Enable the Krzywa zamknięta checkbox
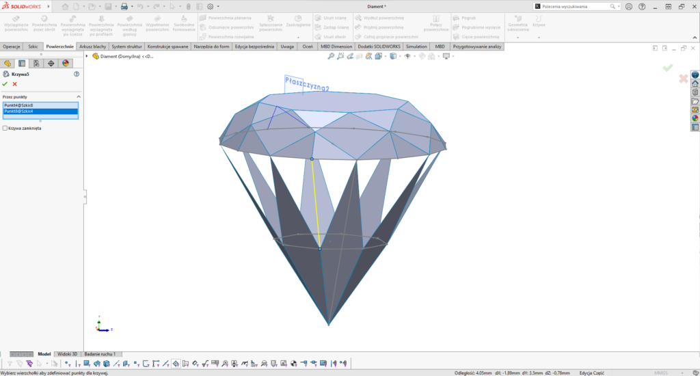700x376 pixels. (5, 128)
